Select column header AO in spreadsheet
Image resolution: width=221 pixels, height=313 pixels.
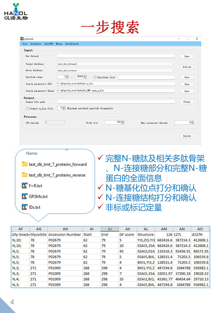click(200, 229)
